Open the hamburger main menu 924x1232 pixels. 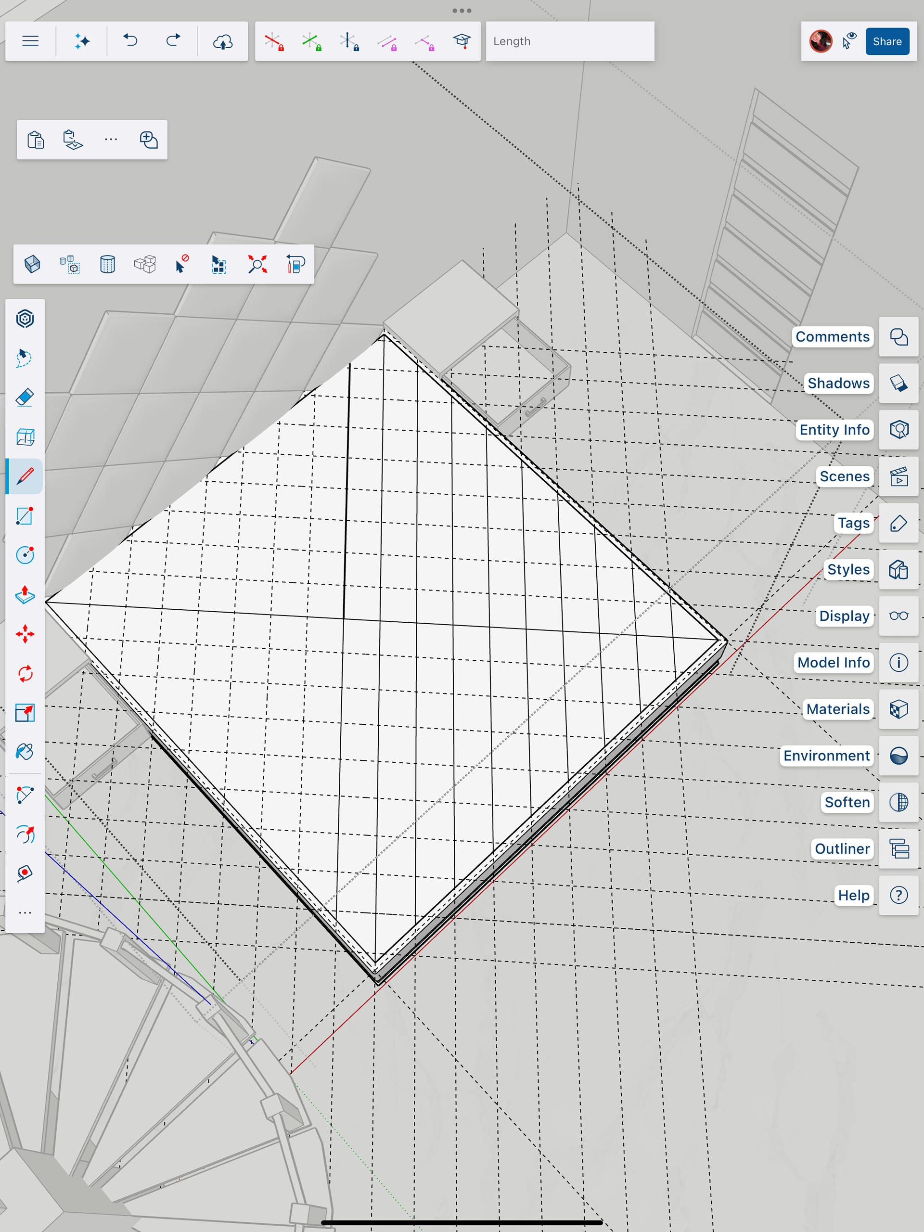30,41
